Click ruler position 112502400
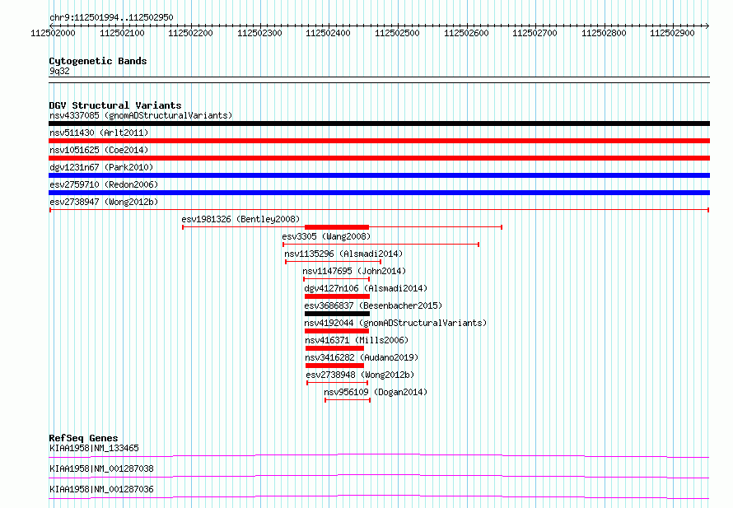 click(x=328, y=33)
